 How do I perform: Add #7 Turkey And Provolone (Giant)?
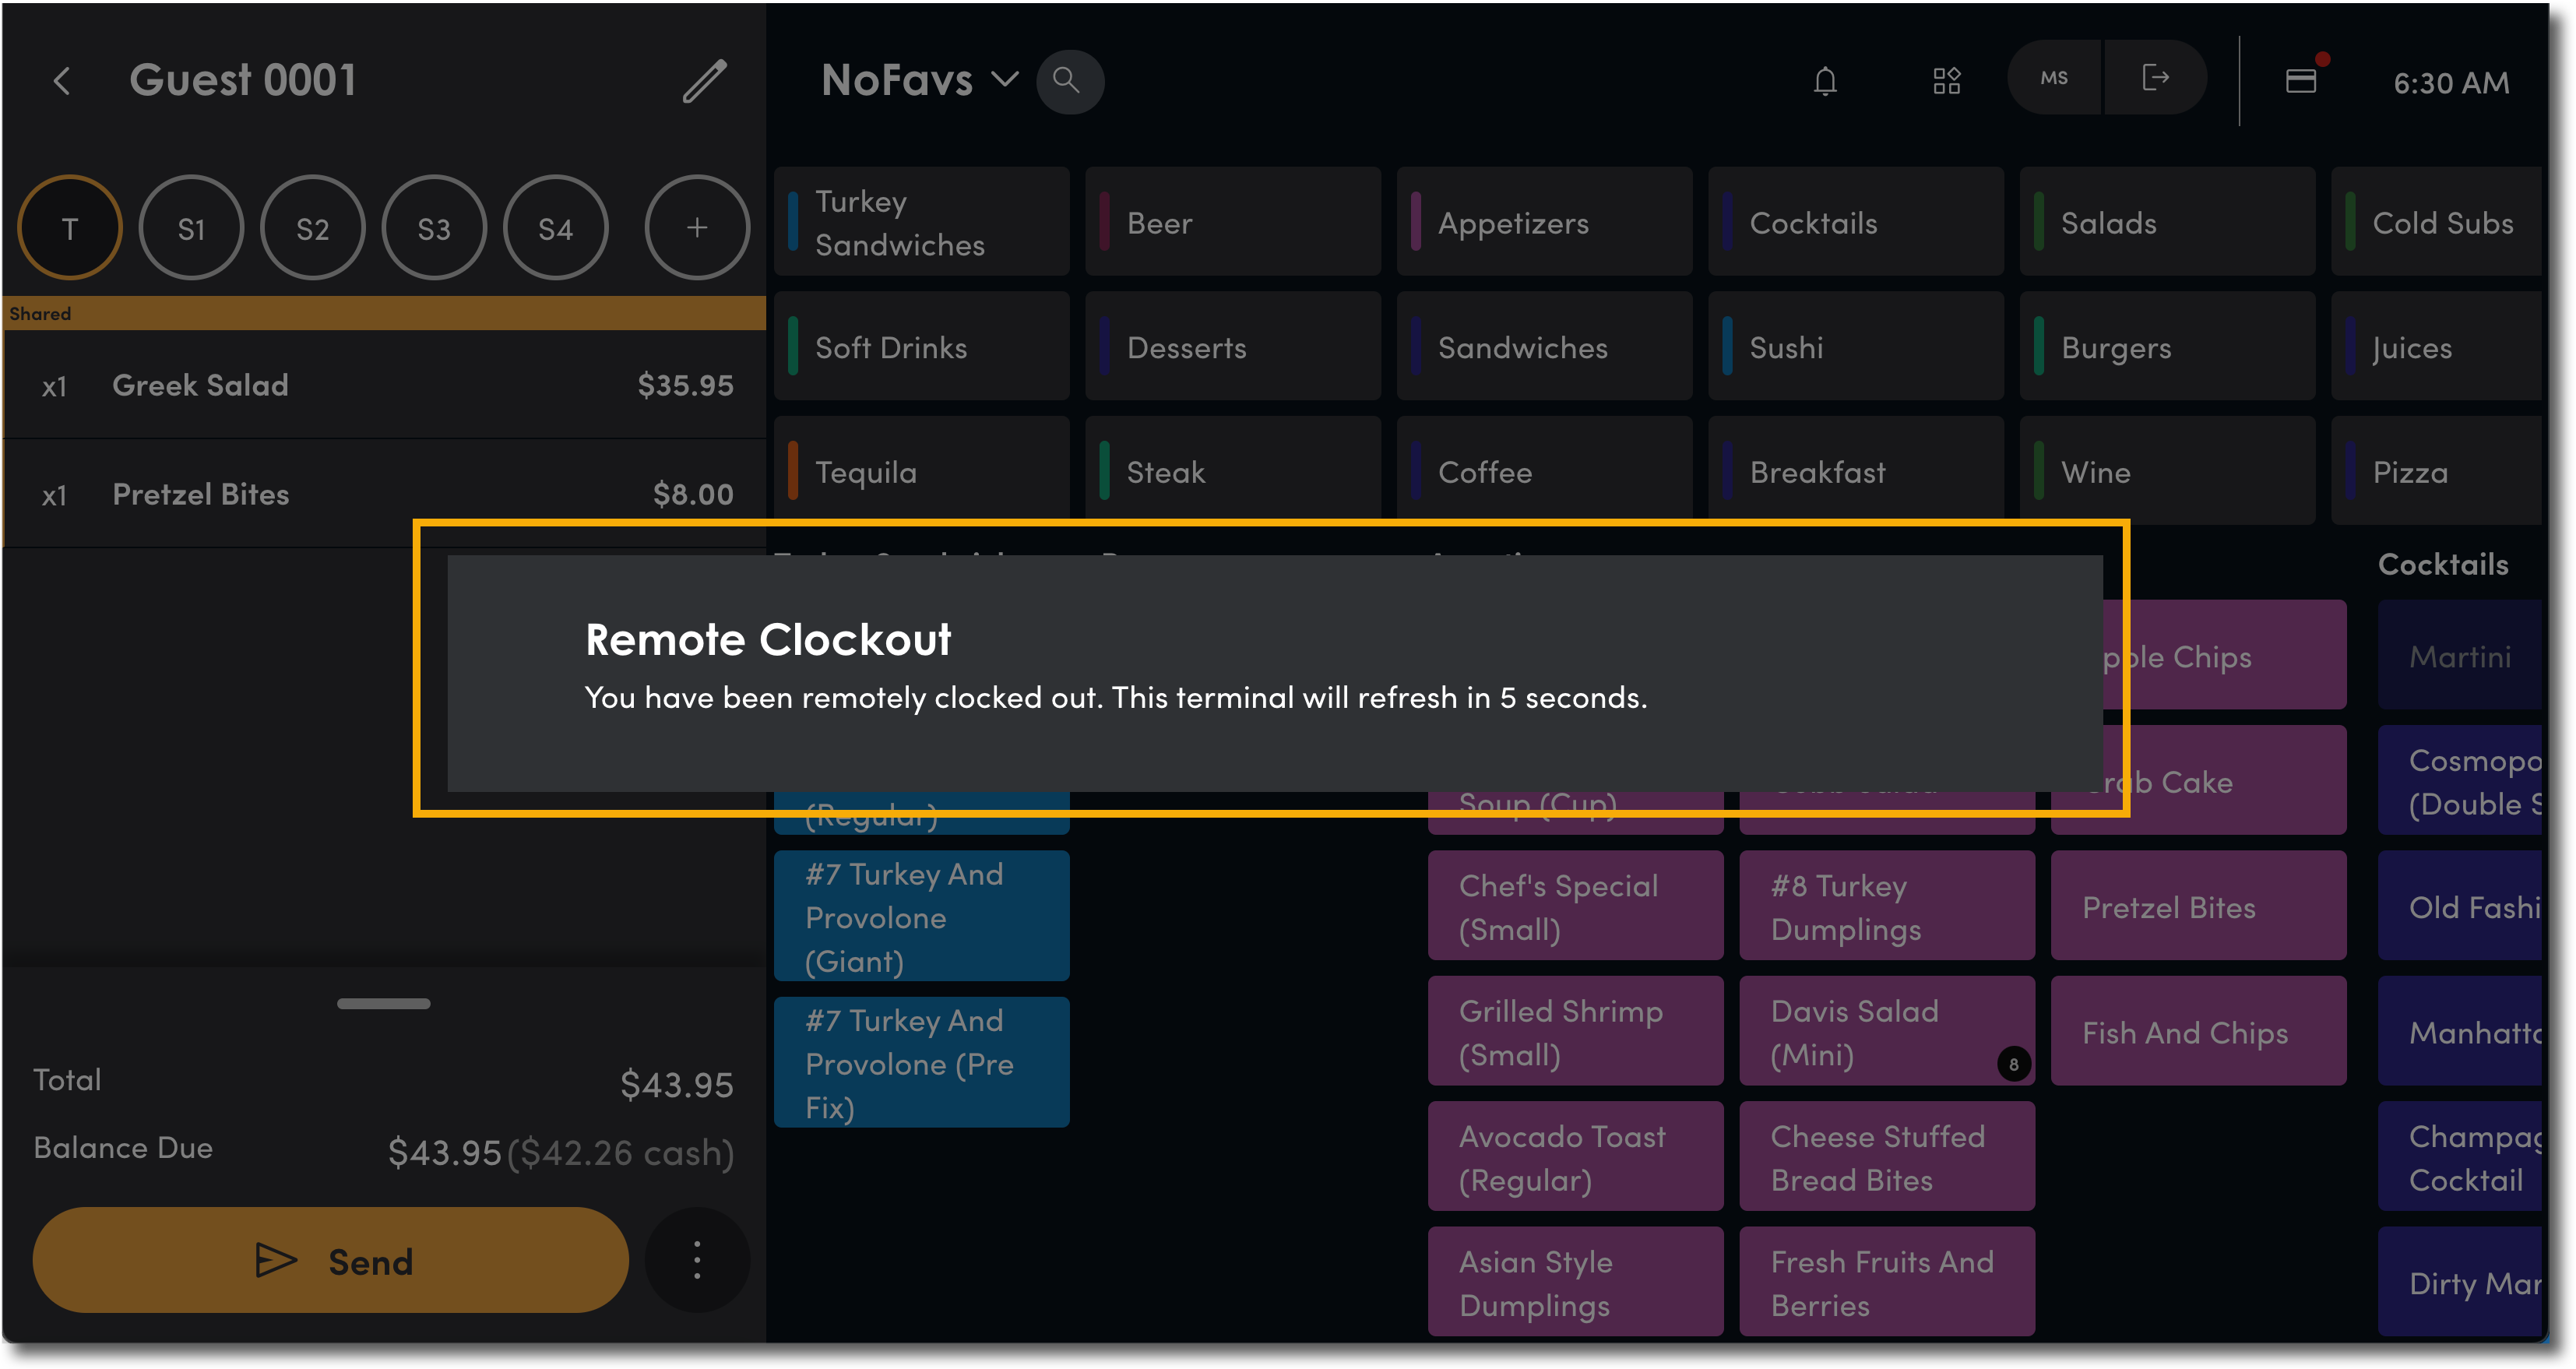click(x=921, y=916)
